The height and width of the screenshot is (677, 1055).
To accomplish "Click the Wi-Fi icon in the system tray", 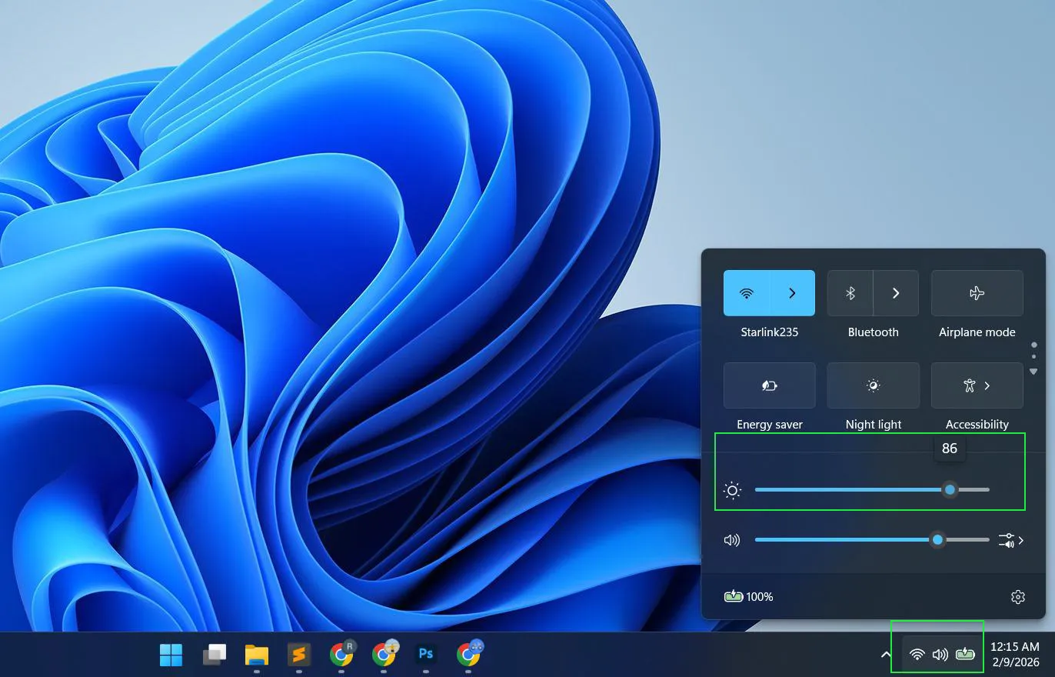I will pyautogui.click(x=917, y=655).
